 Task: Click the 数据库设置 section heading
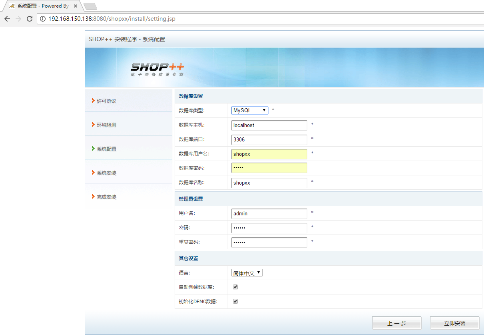click(x=191, y=96)
